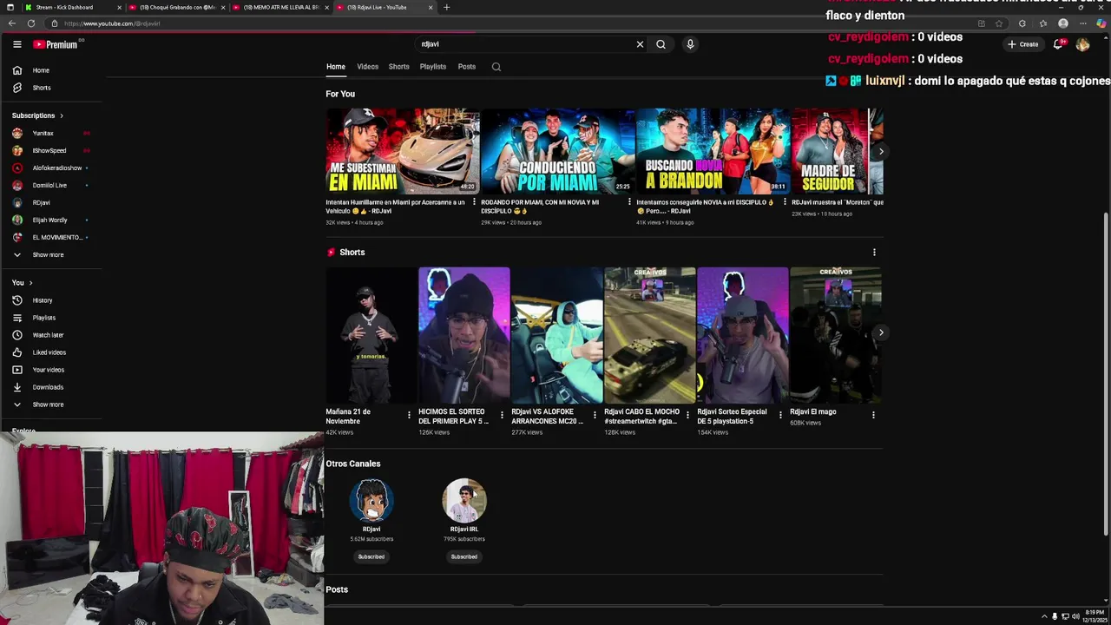Open RDjavi VS ALOFOKE short thumbnail
1111x625 pixels.
(x=556, y=335)
